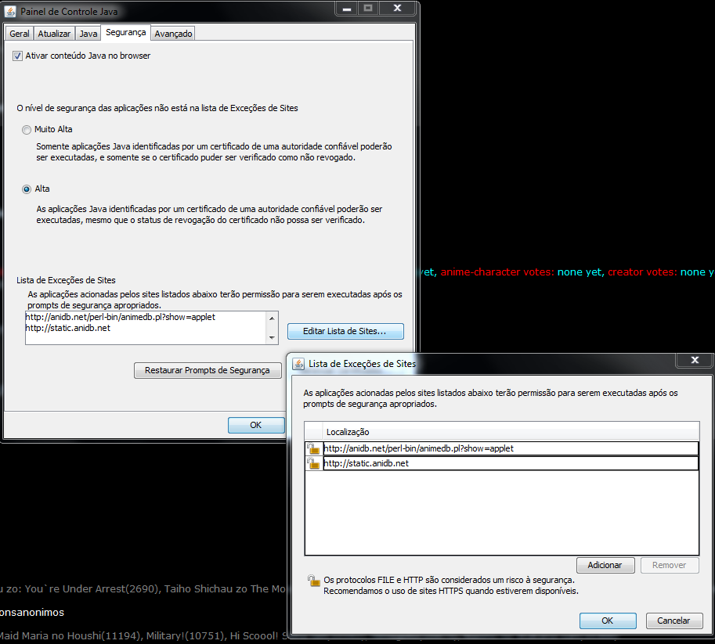This screenshot has height=644, width=715.
Task: Minimize the Painel de Controle Java window
Action: (x=347, y=9)
